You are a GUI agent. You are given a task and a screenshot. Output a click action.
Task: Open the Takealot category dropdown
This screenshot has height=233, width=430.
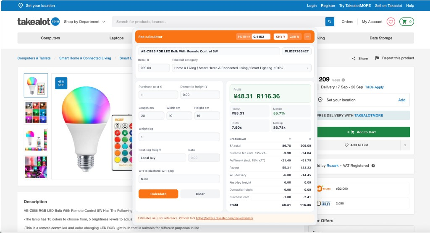click(x=241, y=68)
